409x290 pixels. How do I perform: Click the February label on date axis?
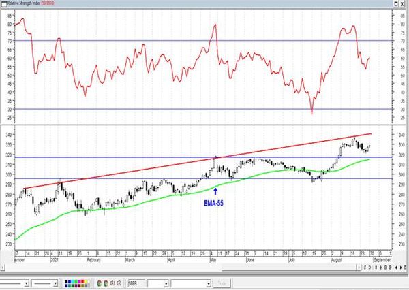click(x=93, y=260)
